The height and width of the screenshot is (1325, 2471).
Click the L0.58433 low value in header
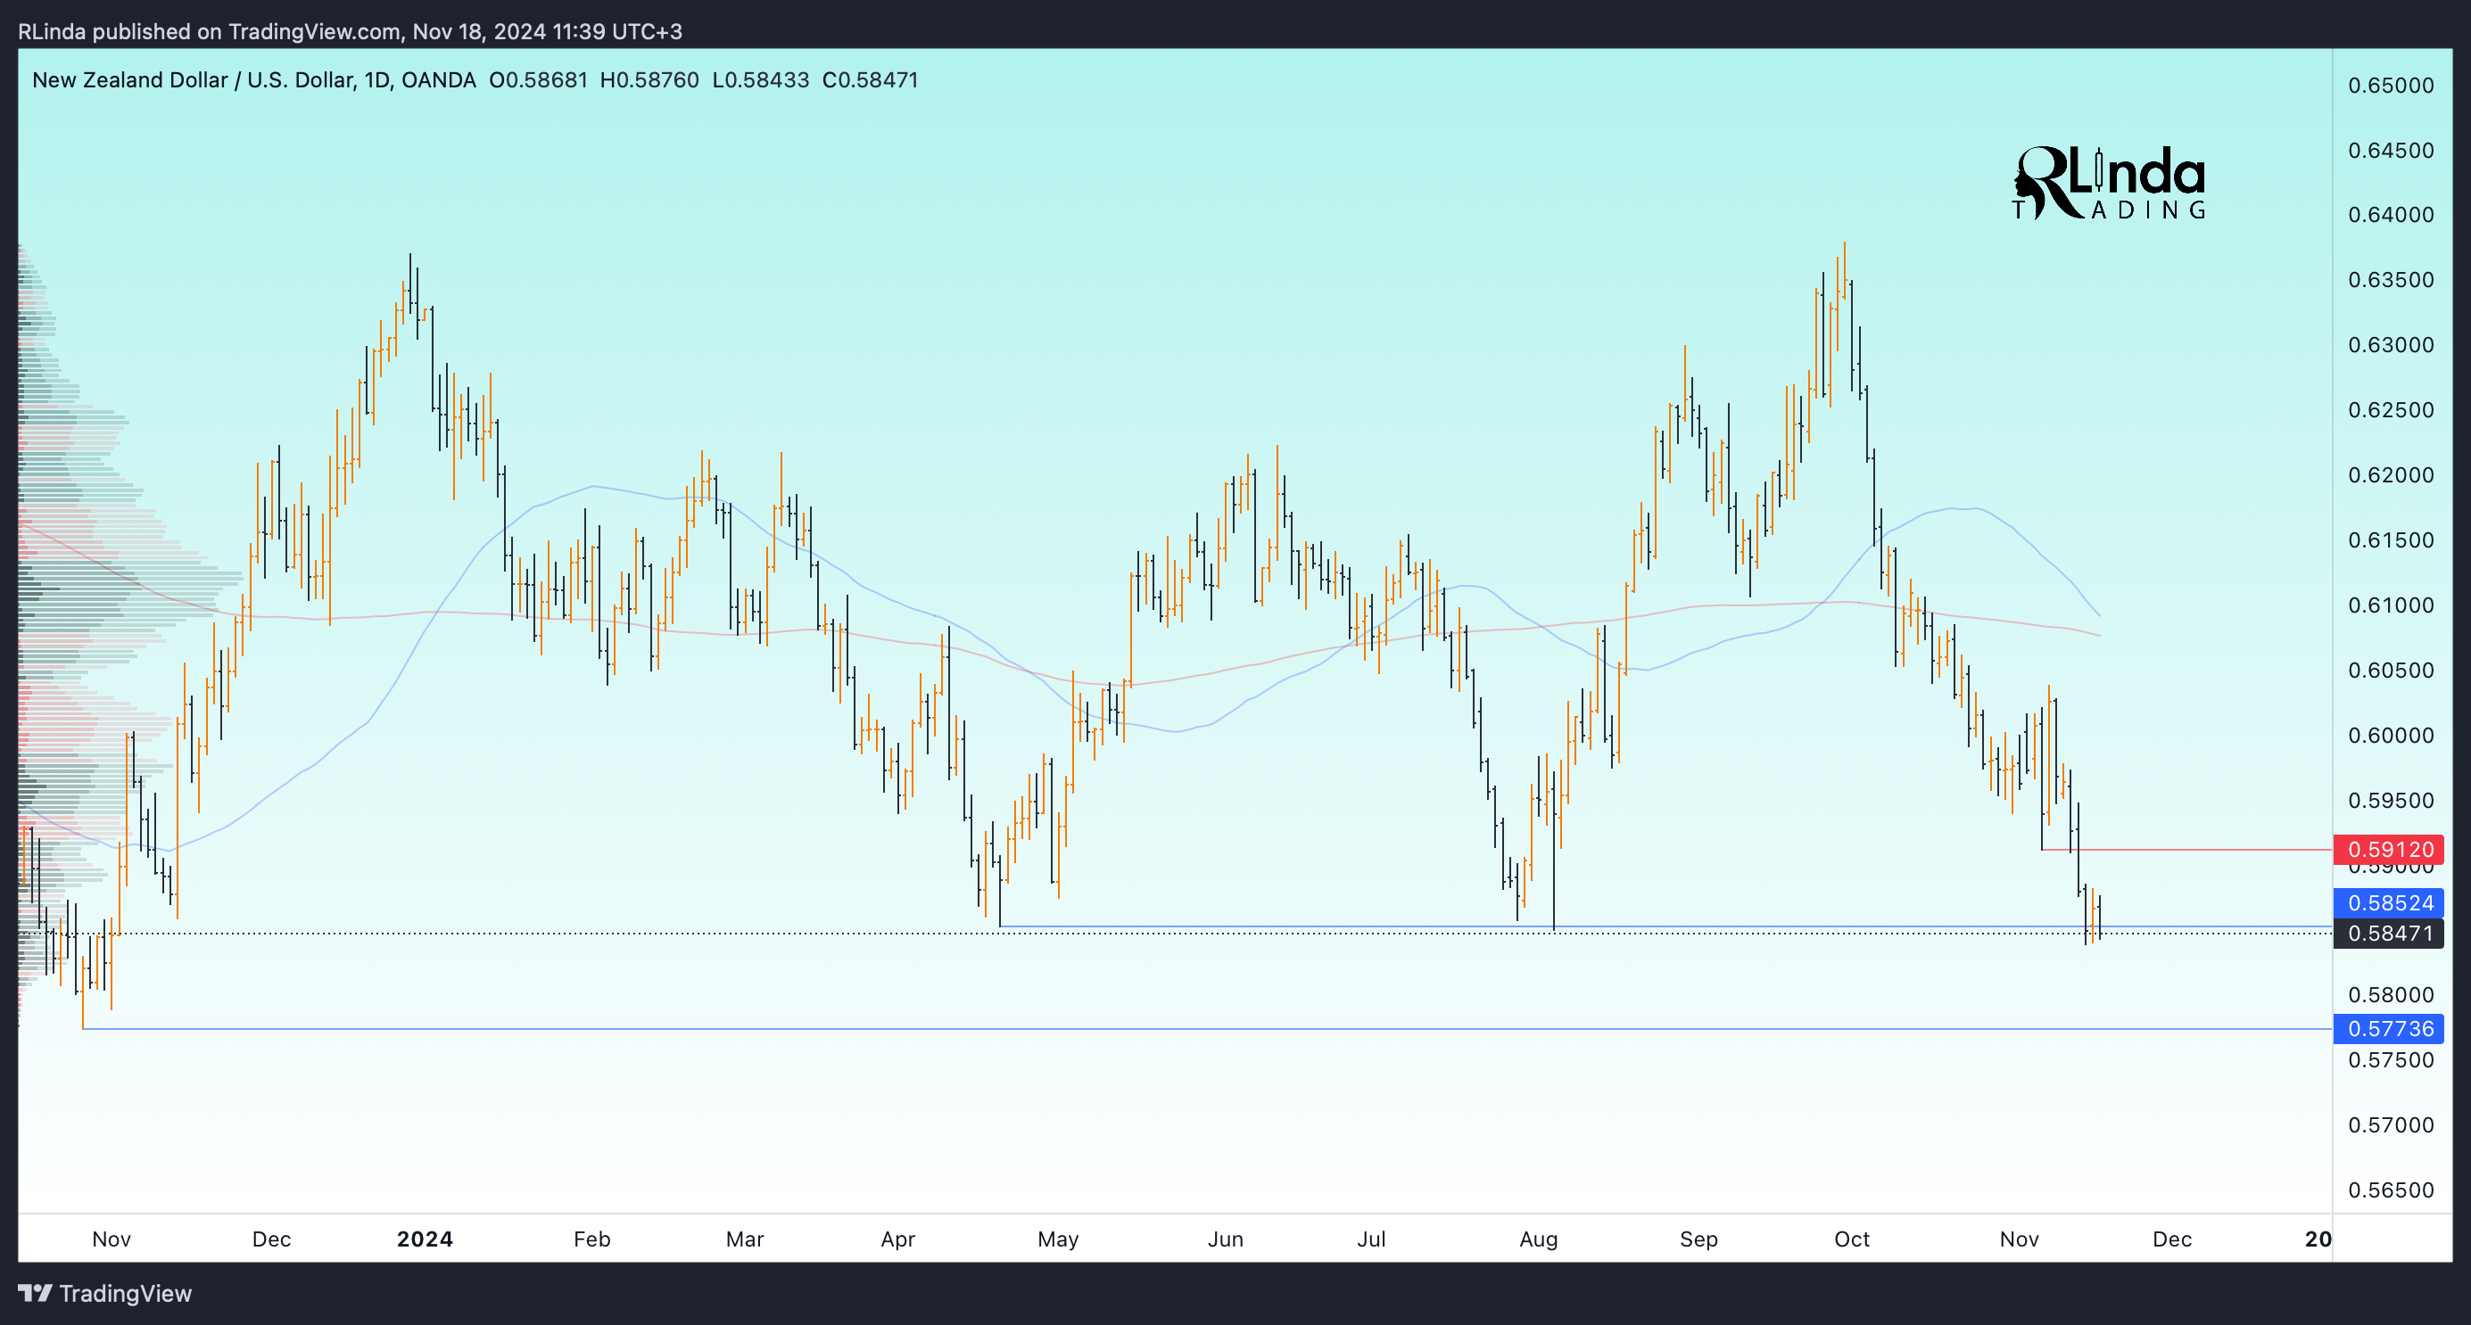tap(761, 79)
